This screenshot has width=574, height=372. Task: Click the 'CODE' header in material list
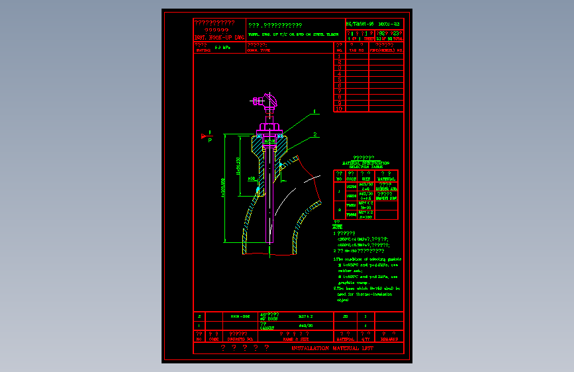[x=214, y=340]
